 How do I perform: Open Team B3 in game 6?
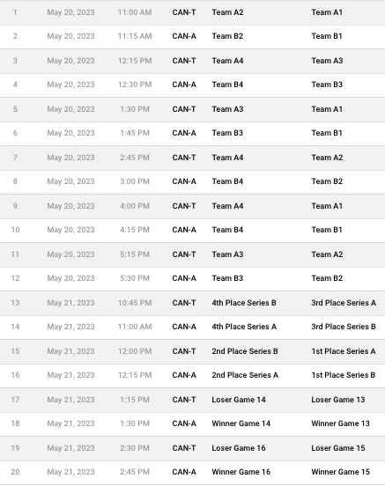pos(227,133)
